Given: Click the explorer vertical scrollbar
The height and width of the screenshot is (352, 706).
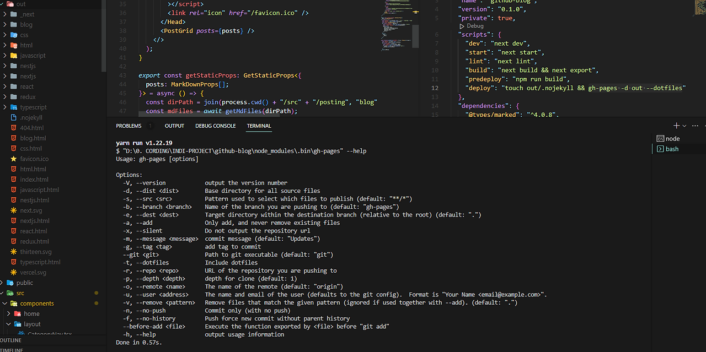Looking at the screenshot, I should coord(103,36).
